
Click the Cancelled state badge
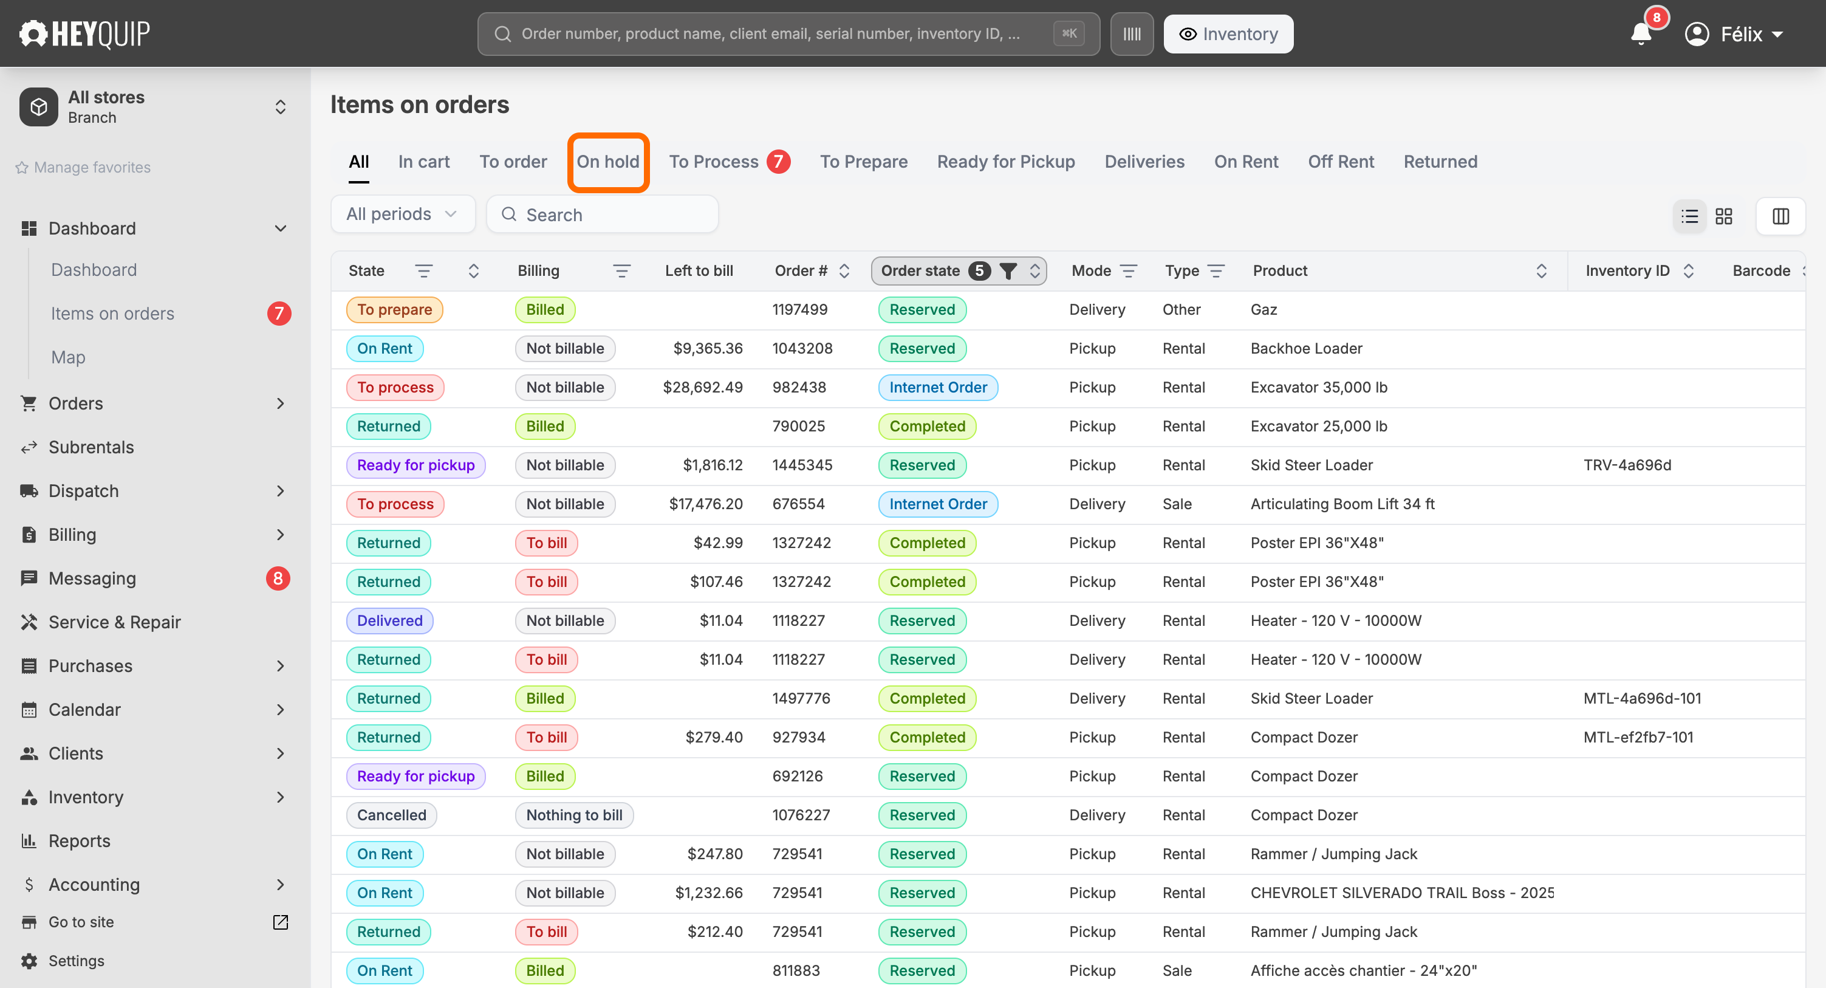[x=391, y=815]
